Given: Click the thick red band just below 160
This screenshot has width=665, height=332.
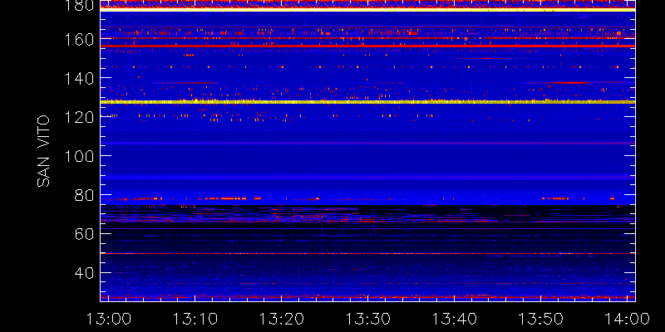Looking at the screenshot, I should [367, 46].
